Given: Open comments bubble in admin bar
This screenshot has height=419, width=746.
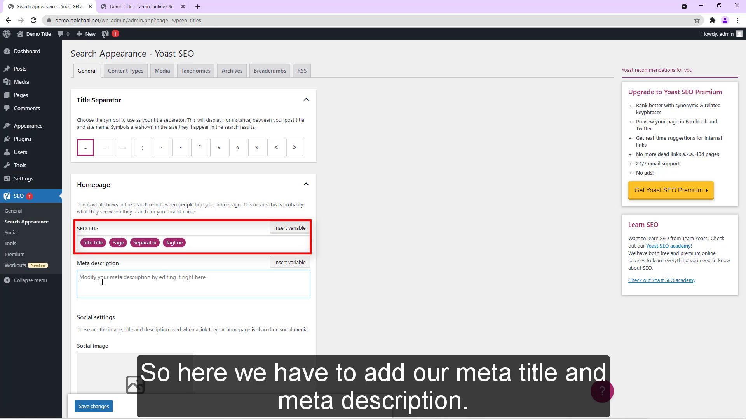Looking at the screenshot, I should [x=63, y=34].
